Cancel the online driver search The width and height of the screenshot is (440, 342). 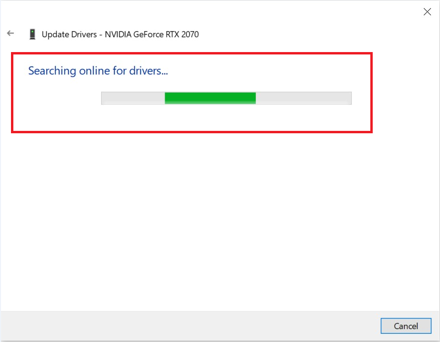click(406, 326)
